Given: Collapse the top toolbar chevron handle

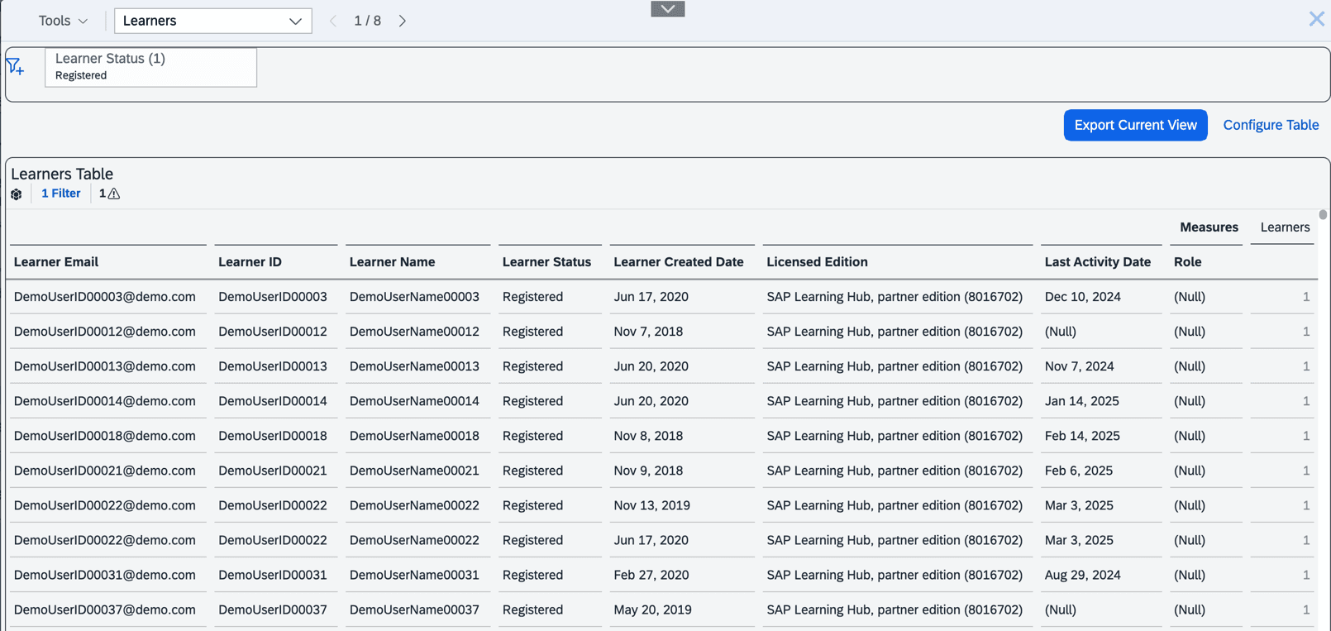Looking at the screenshot, I should [x=668, y=9].
